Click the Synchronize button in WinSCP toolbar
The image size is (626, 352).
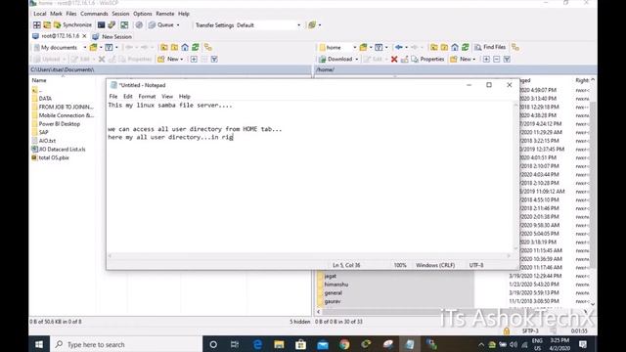[x=72, y=24]
